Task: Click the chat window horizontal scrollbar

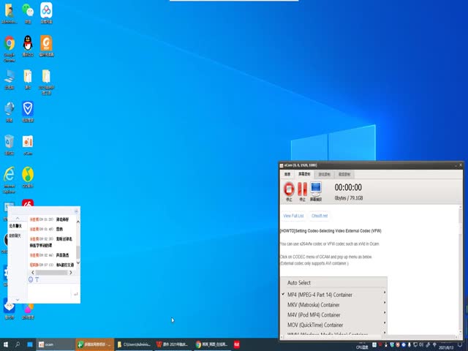Action: tap(52, 273)
